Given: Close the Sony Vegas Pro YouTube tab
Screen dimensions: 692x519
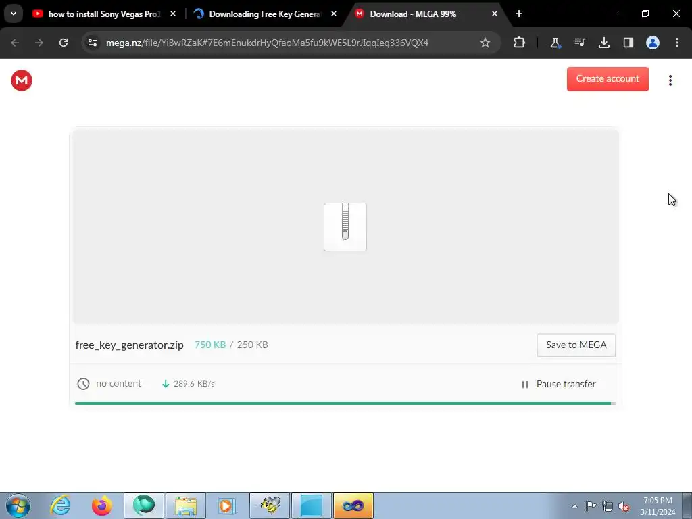Looking at the screenshot, I should (x=173, y=14).
